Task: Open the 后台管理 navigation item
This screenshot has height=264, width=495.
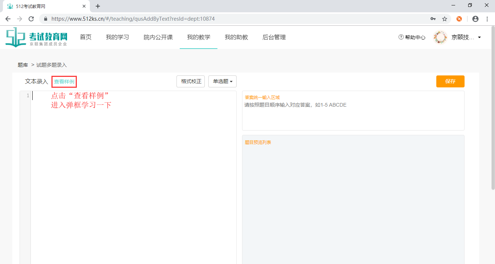Action: pyautogui.click(x=274, y=37)
